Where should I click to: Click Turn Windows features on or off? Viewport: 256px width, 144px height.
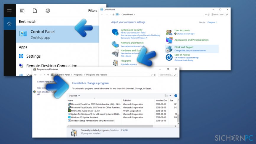click(46, 93)
